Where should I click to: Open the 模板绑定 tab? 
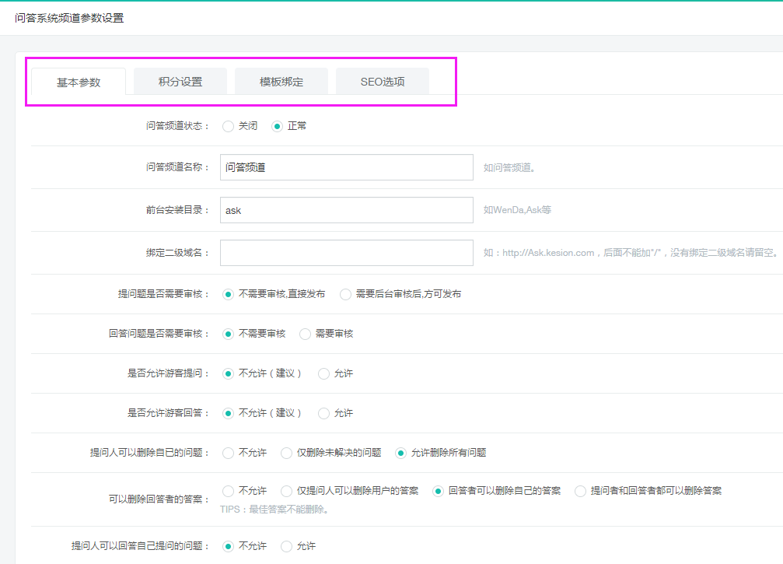click(281, 82)
